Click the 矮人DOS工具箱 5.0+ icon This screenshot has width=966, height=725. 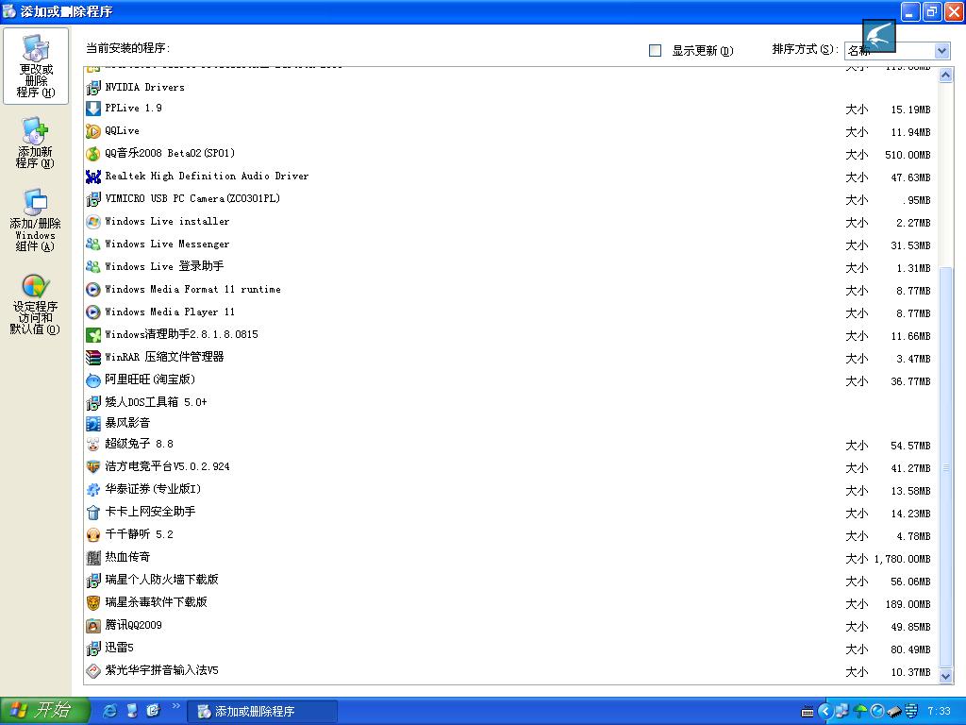(x=93, y=403)
